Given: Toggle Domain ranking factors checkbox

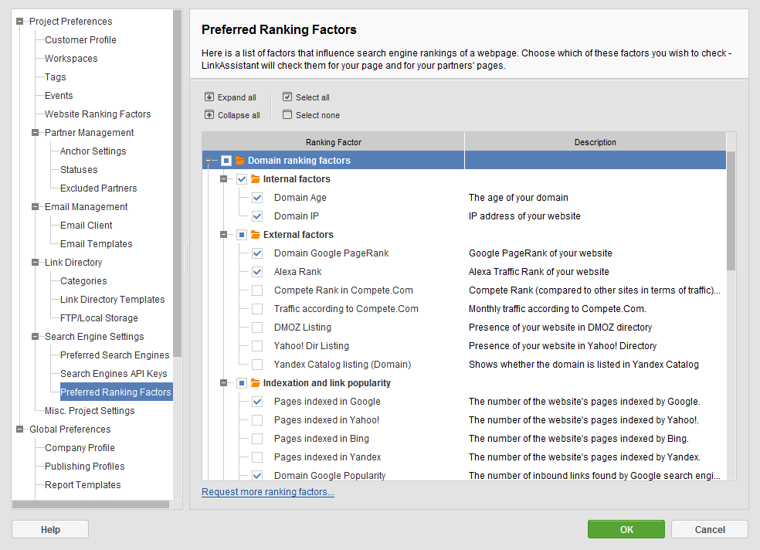Looking at the screenshot, I should click(x=226, y=161).
